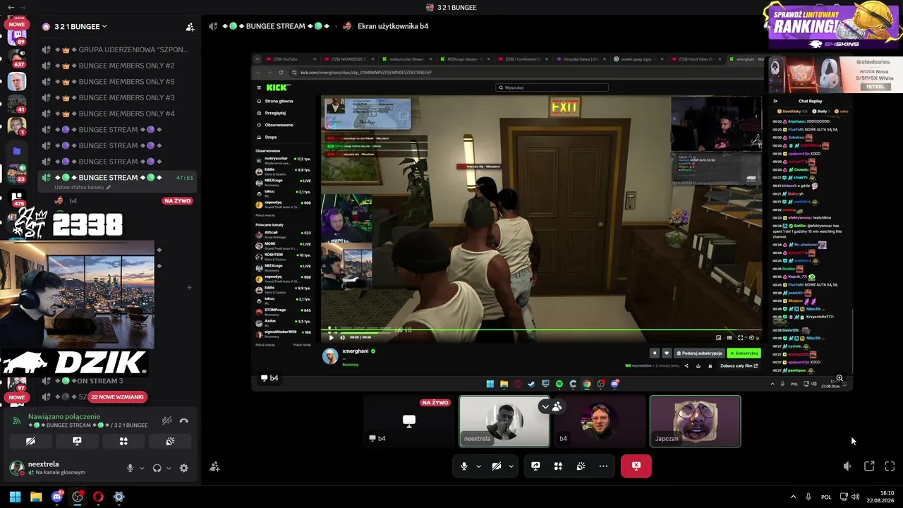Screen dimensions: 903x508
Task: Open Activities from the voice connection panel
Action: pos(123,441)
